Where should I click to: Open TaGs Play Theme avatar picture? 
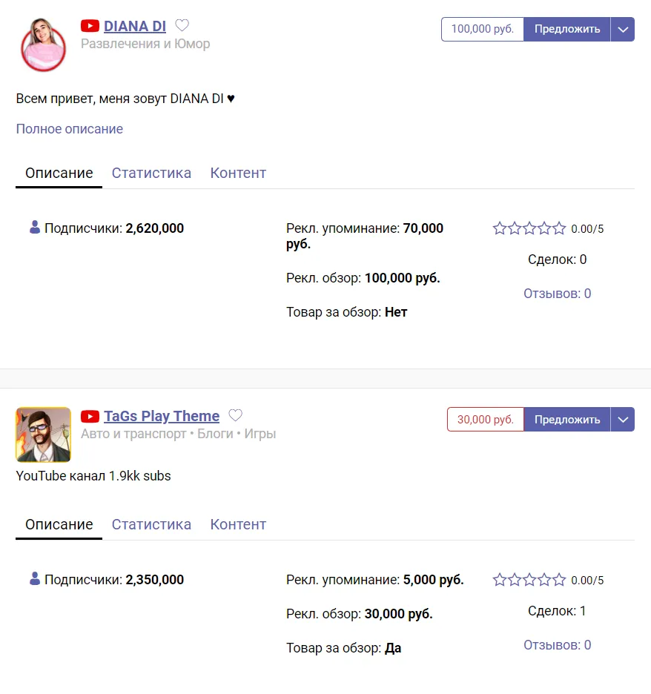pos(43,434)
